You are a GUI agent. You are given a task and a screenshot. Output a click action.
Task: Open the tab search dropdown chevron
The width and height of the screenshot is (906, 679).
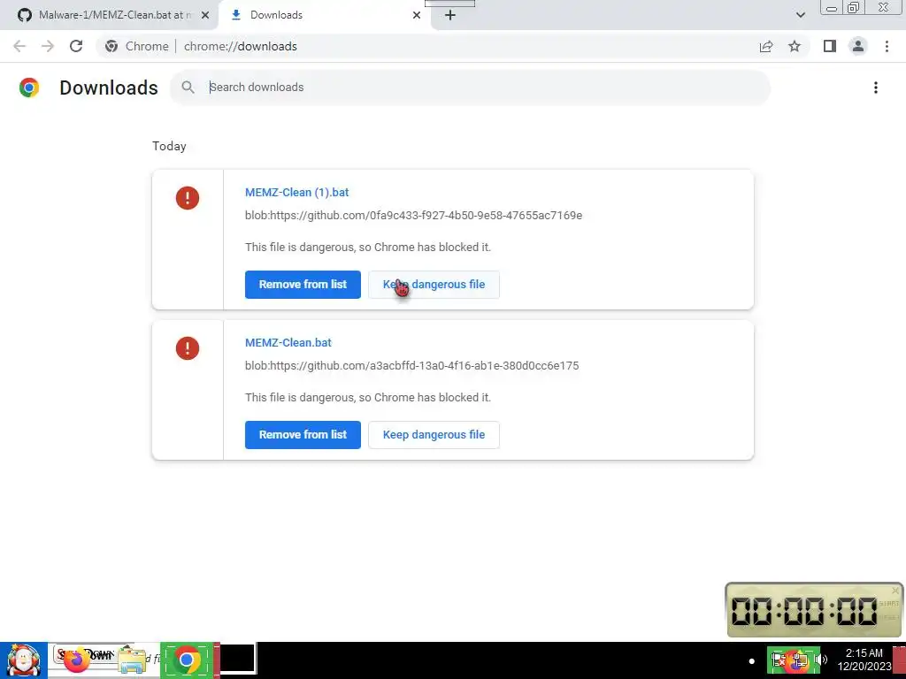click(x=800, y=15)
